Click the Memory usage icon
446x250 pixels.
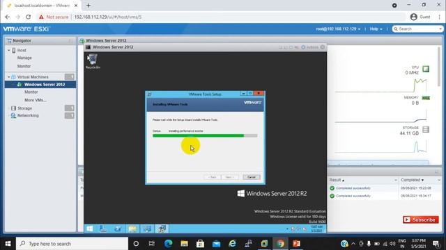(426, 98)
